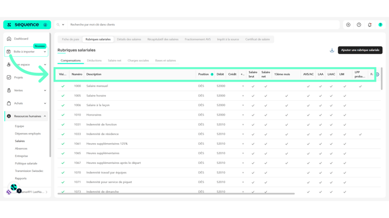The height and width of the screenshot is (218, 389).
Task: Open the notifications bell icon
Action: (370, 25)
